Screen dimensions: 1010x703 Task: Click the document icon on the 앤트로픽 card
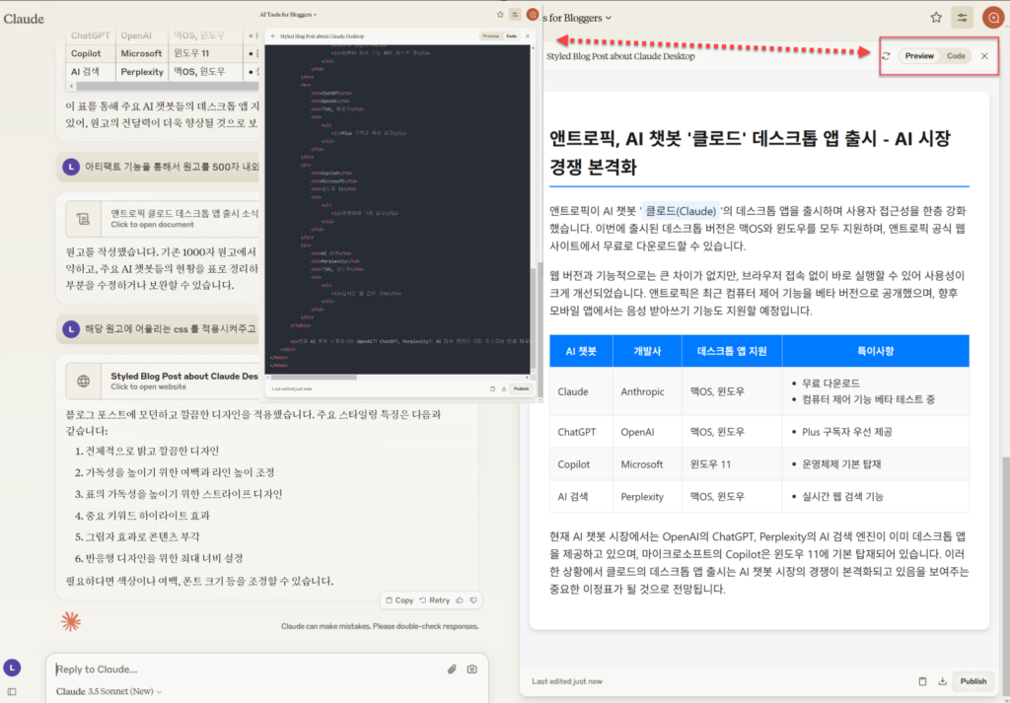83,219
